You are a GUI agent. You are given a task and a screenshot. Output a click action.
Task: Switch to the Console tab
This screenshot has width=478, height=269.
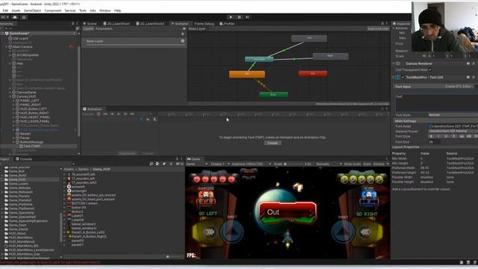click(x=24, y=159)
